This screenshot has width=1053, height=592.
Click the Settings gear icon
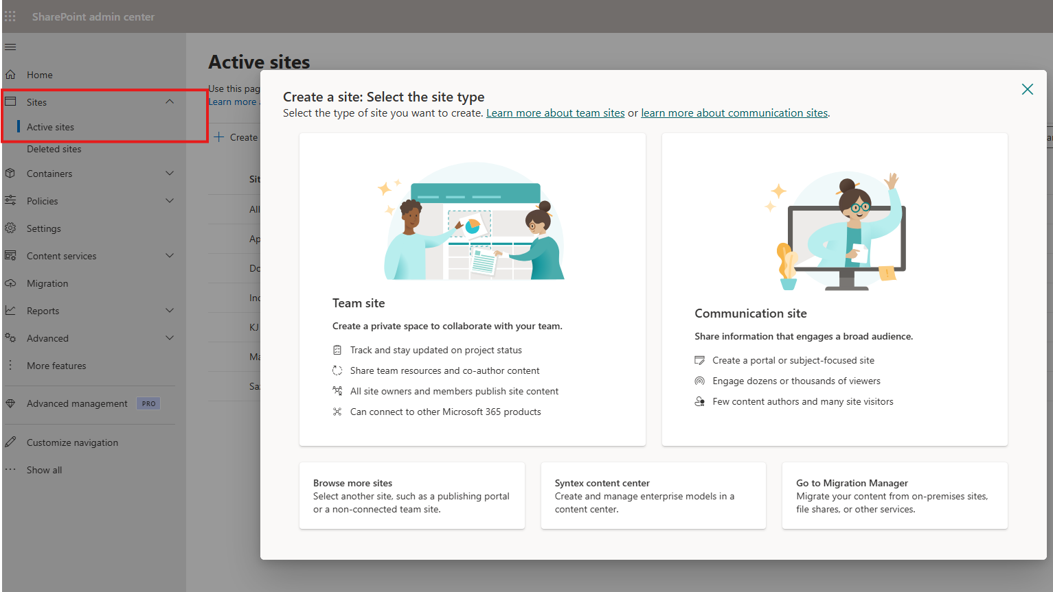coord(11,228)
